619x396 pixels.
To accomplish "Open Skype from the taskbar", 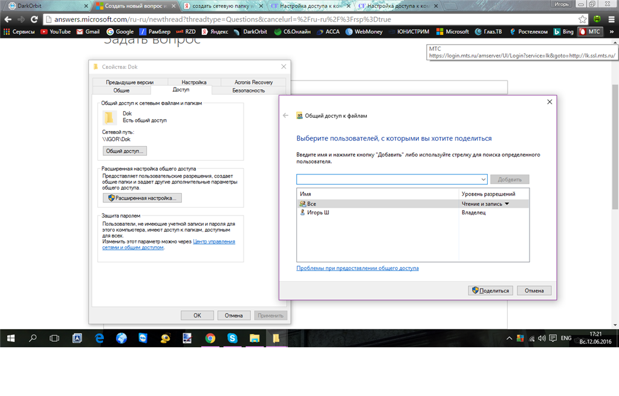I will (x=232, y=338).
